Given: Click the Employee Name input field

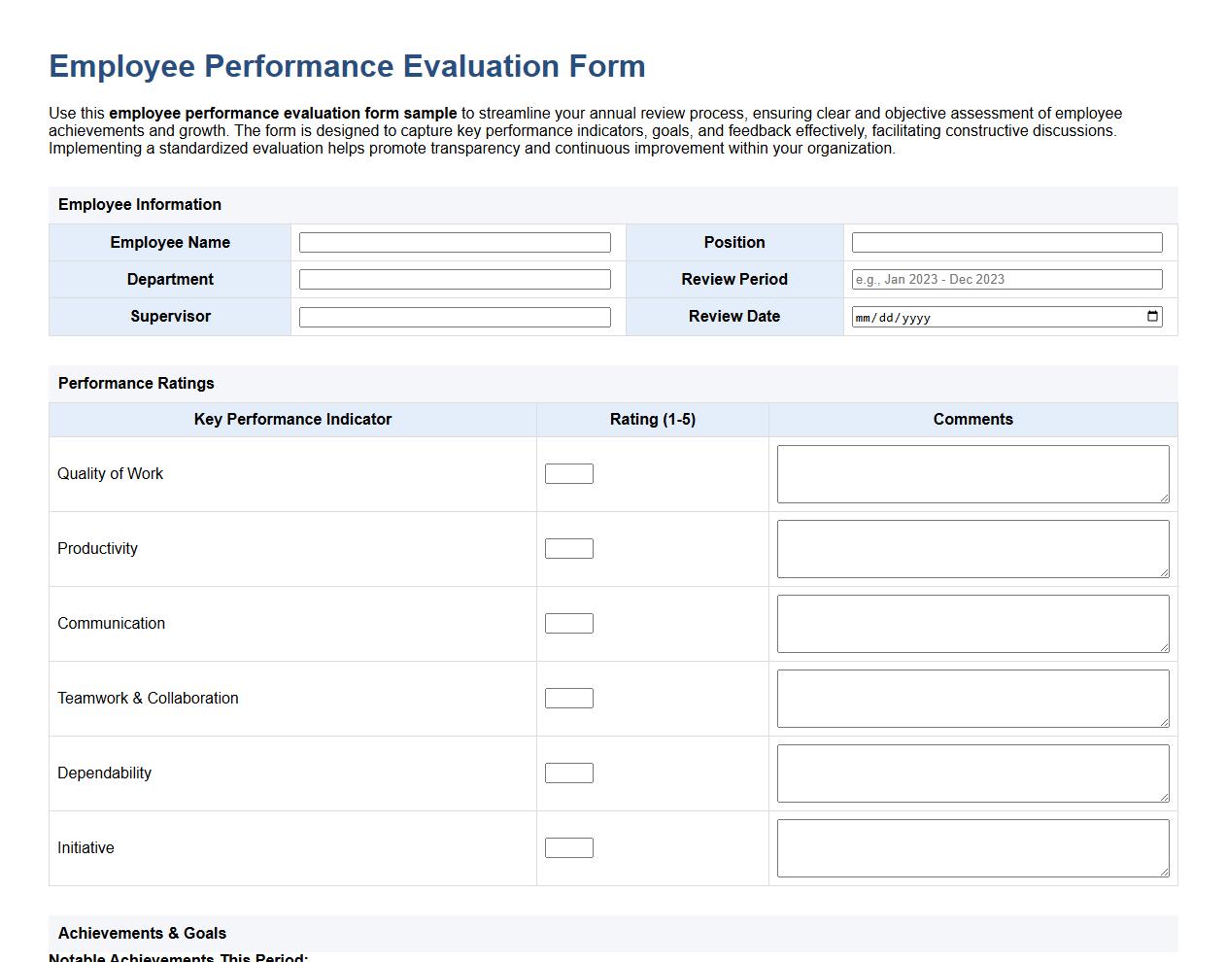Looking at the screenshot, I should pos(455,242).
